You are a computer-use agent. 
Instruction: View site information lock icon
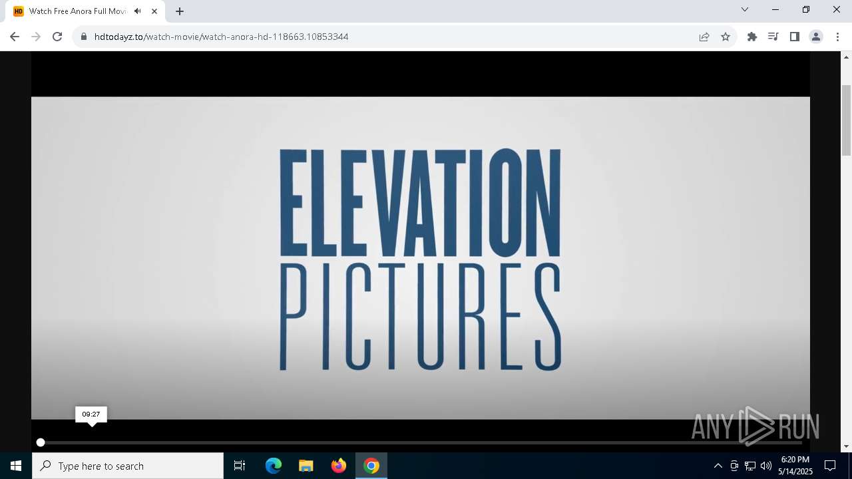[84, 37]
